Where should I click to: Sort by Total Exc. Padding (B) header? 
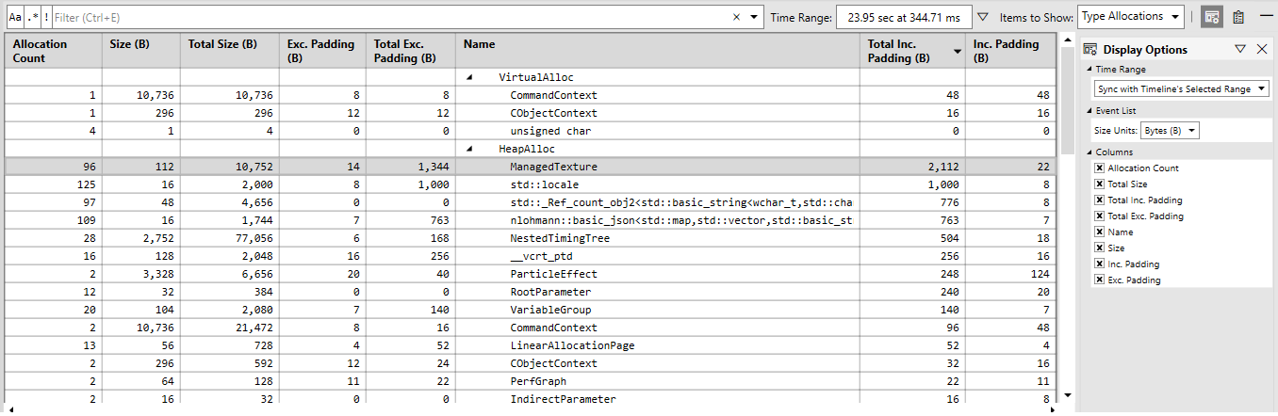[411, 51]
